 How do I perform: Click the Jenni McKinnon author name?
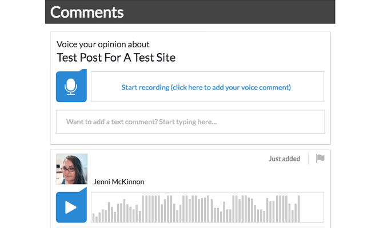tap(119, 182)
